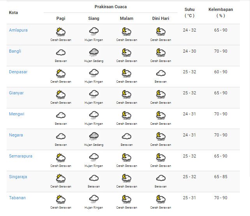Open the Gianyar forecast link

16,93
